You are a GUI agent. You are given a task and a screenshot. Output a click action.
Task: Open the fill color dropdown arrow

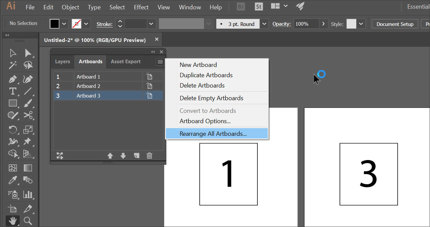tap(64, 24)
